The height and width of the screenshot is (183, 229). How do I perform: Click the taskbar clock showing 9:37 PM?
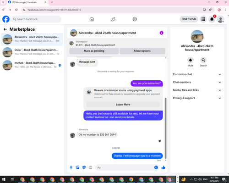point(214,179)
